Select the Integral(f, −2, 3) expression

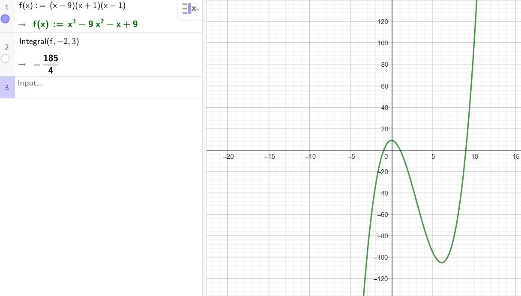(49, 41)
